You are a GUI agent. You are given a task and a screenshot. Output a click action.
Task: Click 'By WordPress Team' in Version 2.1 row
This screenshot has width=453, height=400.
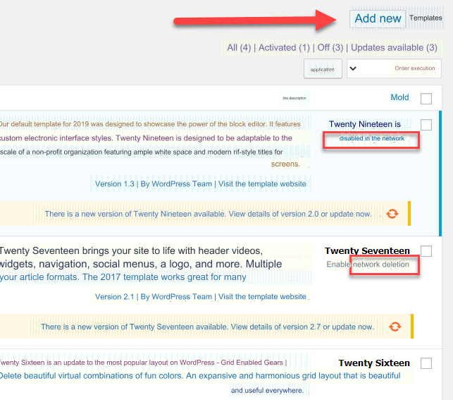tap(176, 297)
